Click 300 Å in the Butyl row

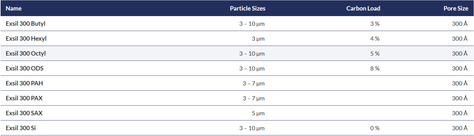(460, 24)
